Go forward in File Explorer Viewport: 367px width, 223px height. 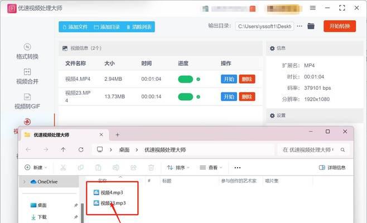(46, 149)
